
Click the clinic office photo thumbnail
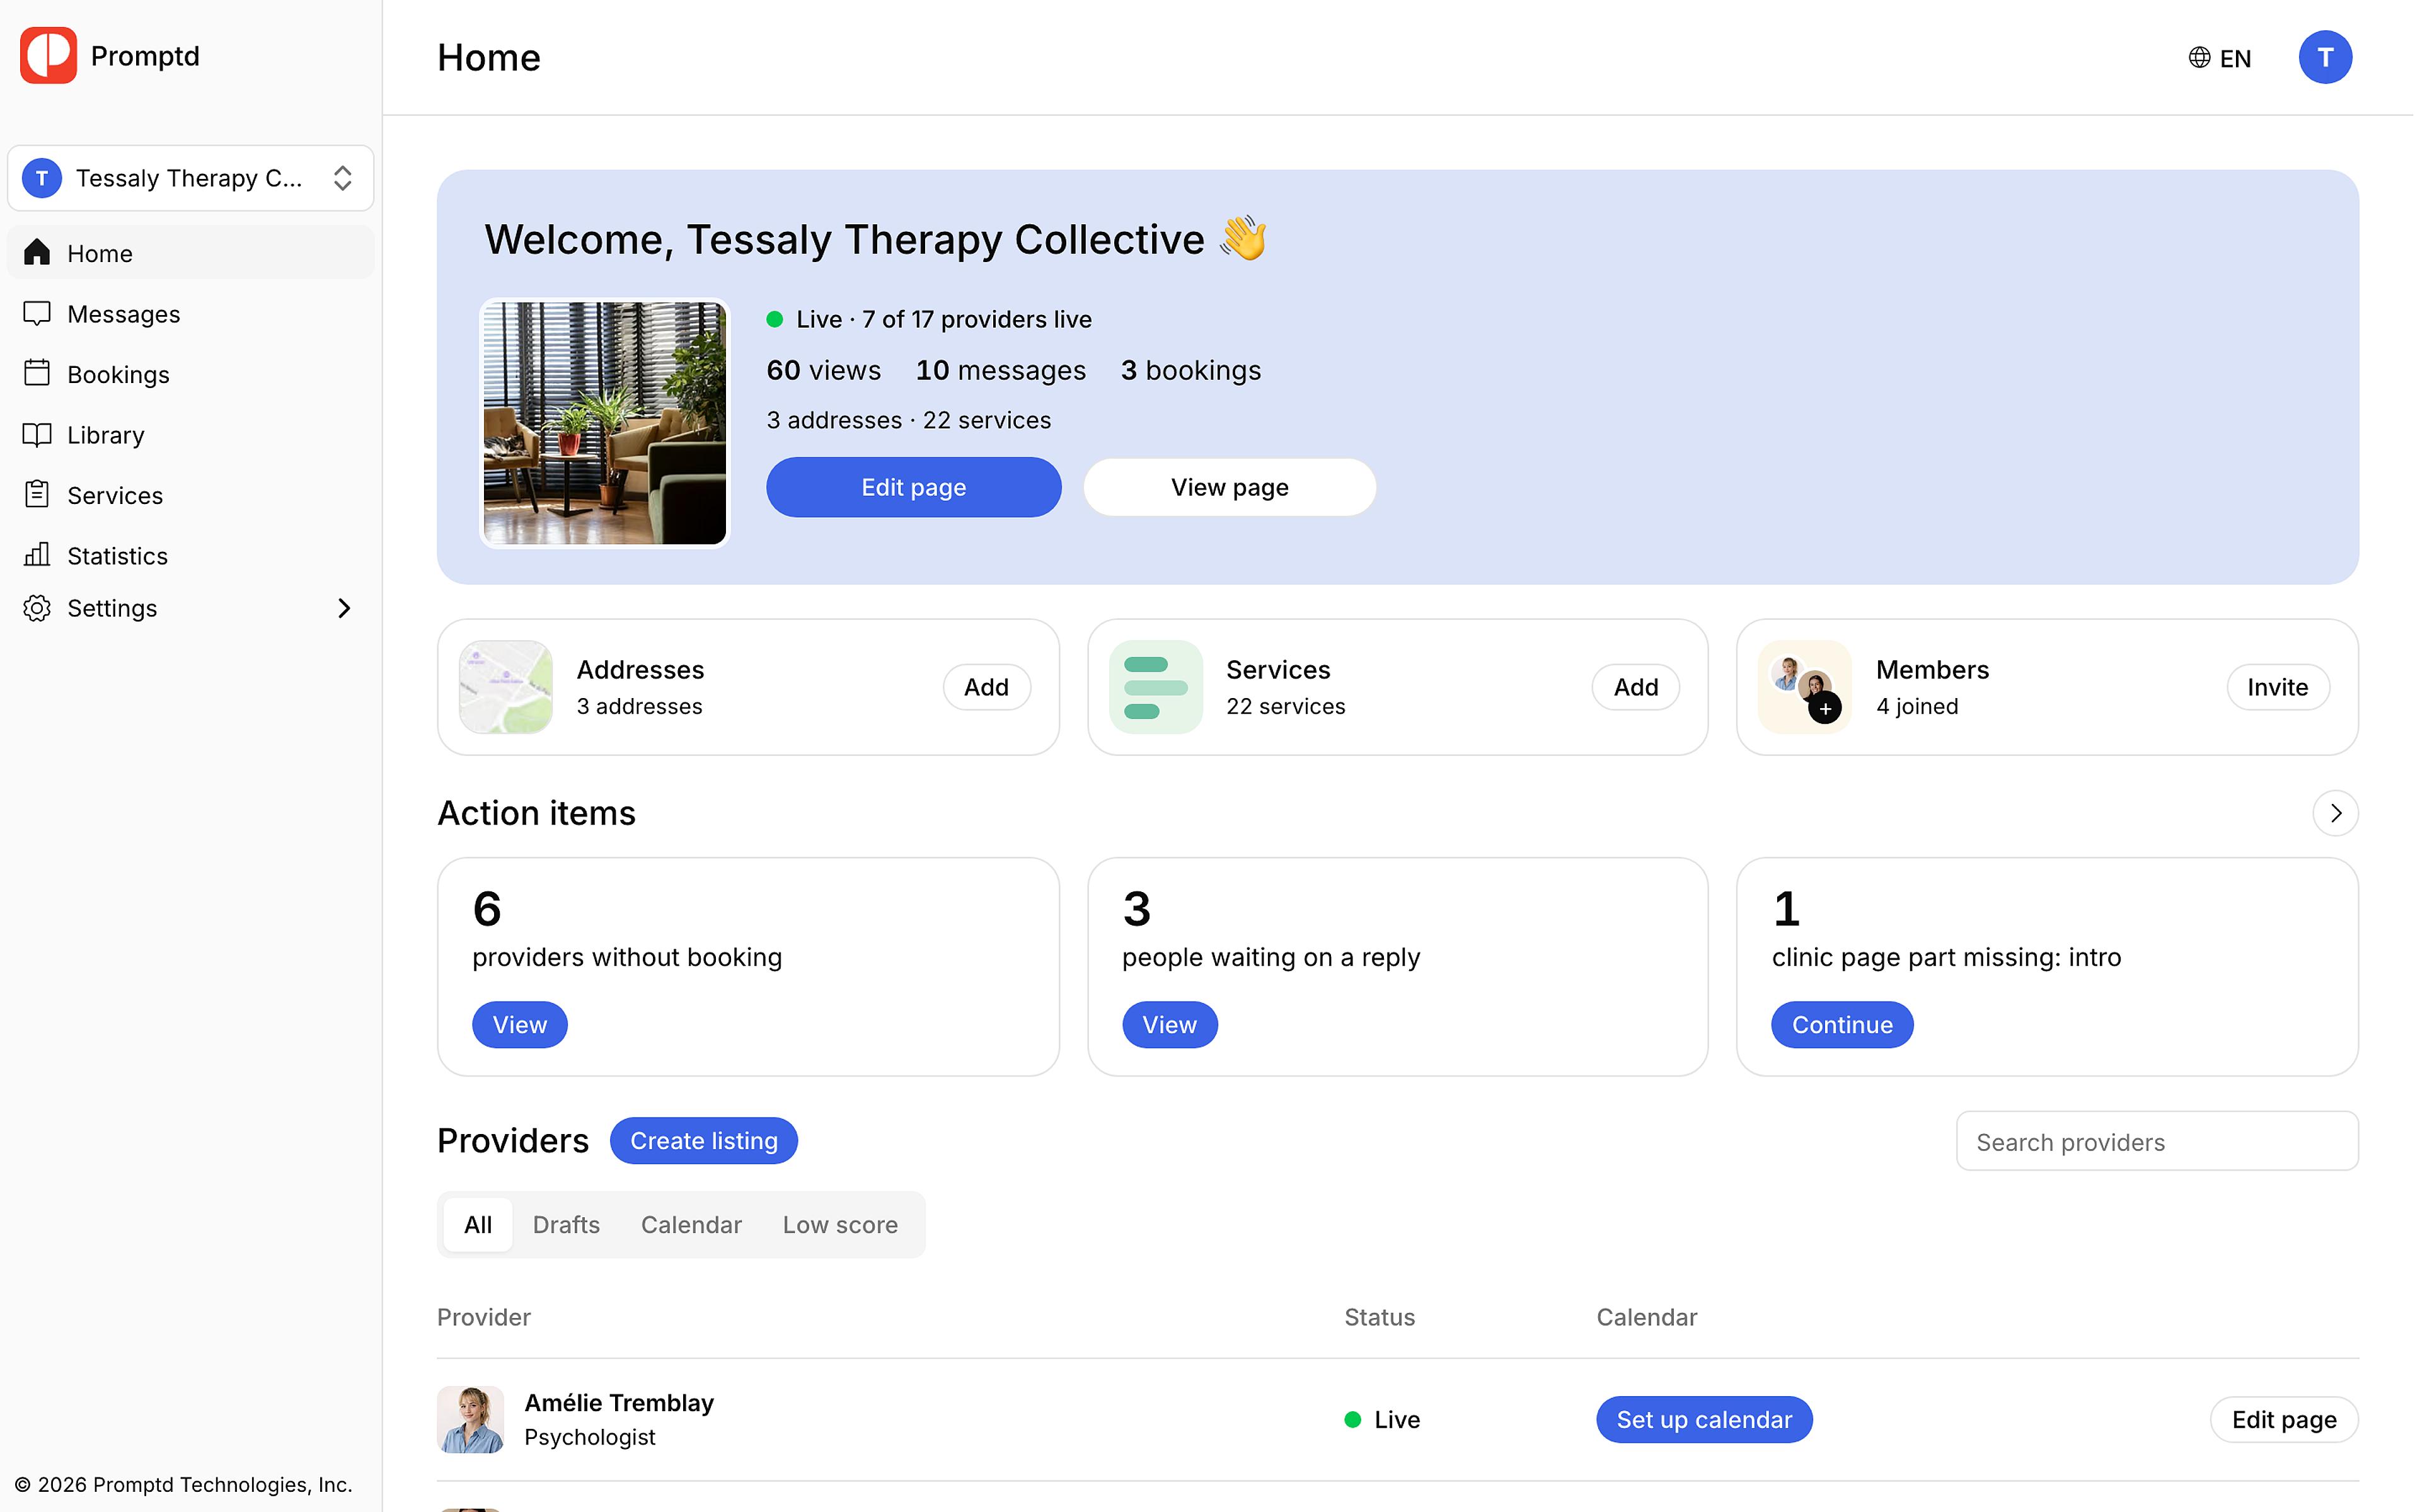tap(606, 424)
